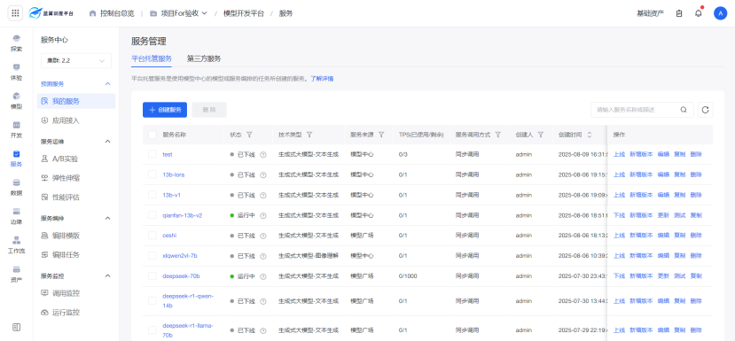This screenshot has height=341, width=735.
Task: Switch to 平台托管服务 tab
Action: pos(152,59)
